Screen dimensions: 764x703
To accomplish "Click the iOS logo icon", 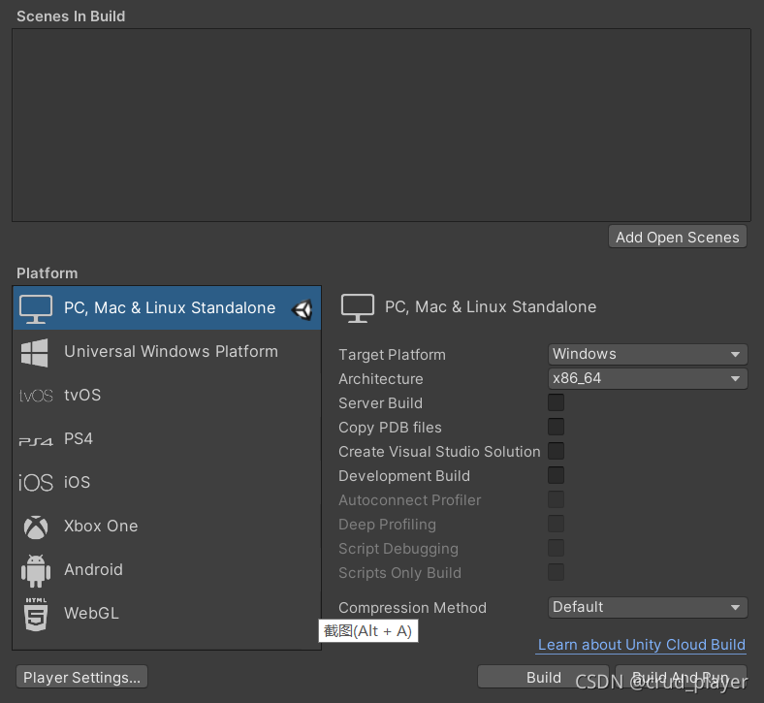I will [36, 483].
